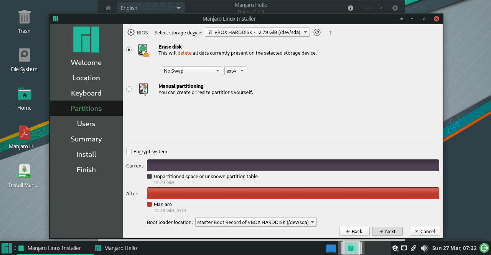This screenshot has width=491, height=255.
Task: Click the Back button
Action: pos(354,231)
